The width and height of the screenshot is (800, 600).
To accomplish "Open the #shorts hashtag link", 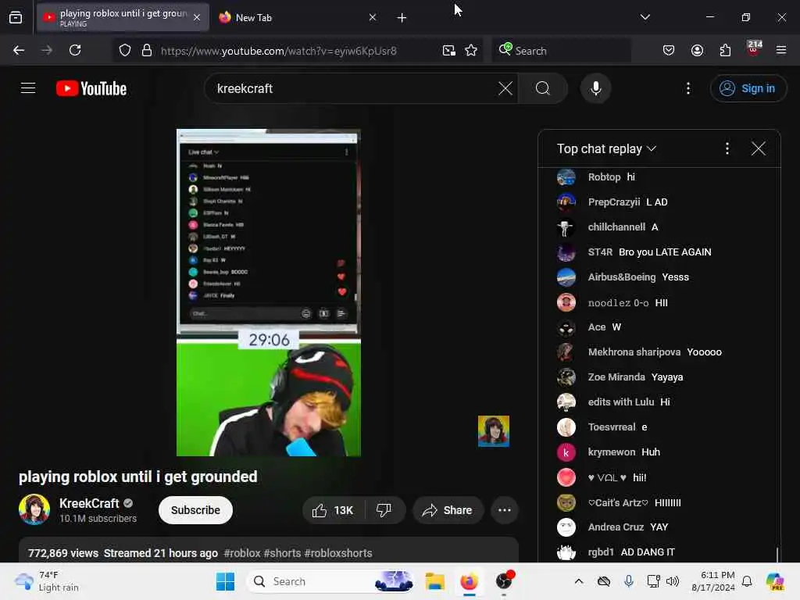I will 282,553.
